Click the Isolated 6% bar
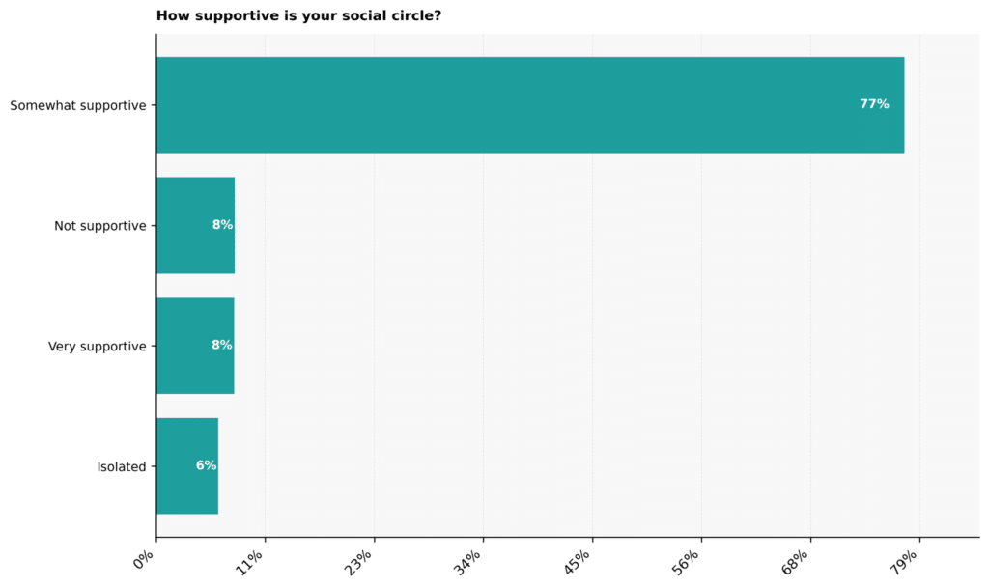 click(x=187, y=466)
